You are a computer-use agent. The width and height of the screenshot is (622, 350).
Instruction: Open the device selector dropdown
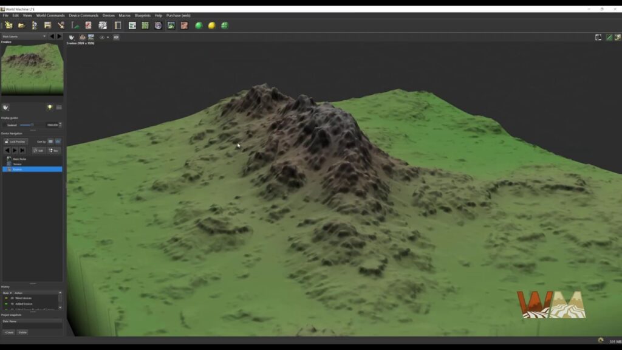24,36
